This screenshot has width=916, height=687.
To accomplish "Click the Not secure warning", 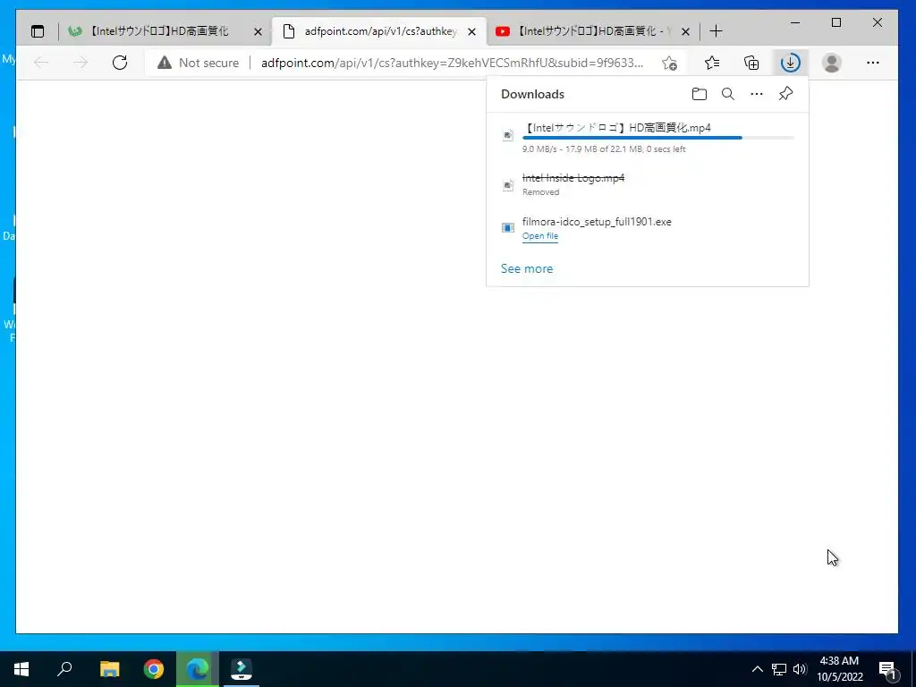I will click(198, 63).
